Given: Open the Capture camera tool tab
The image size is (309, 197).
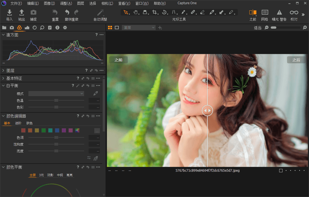Looking at the screenshot, I should tap(12, 28).
